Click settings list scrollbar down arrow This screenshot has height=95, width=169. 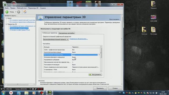click(x=101, y=71)
